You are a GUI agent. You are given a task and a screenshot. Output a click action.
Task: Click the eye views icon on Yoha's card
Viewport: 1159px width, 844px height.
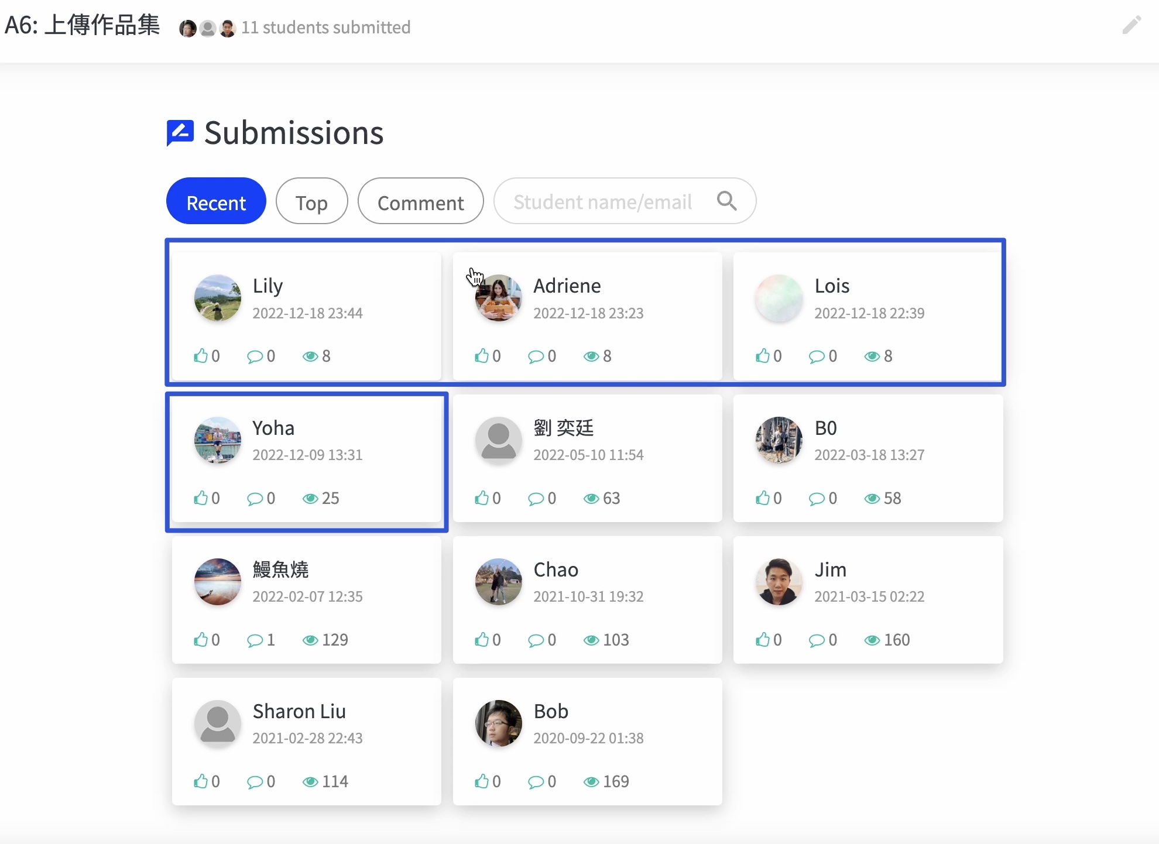tap(310, 499)
